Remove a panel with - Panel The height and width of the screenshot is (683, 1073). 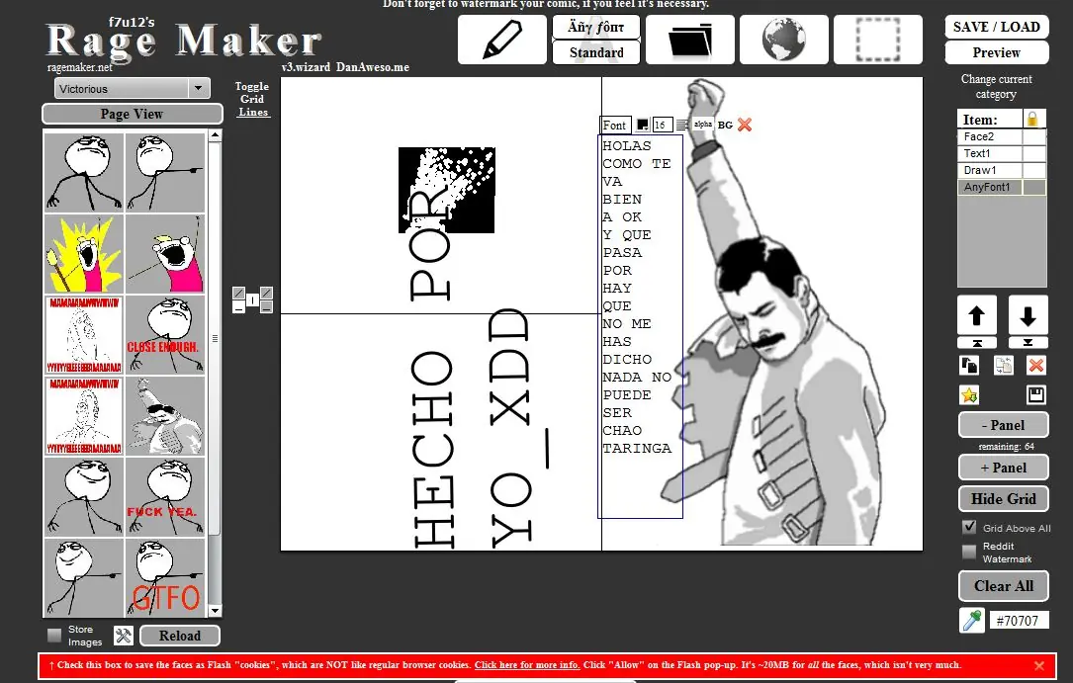click(x=1003, y=425)
